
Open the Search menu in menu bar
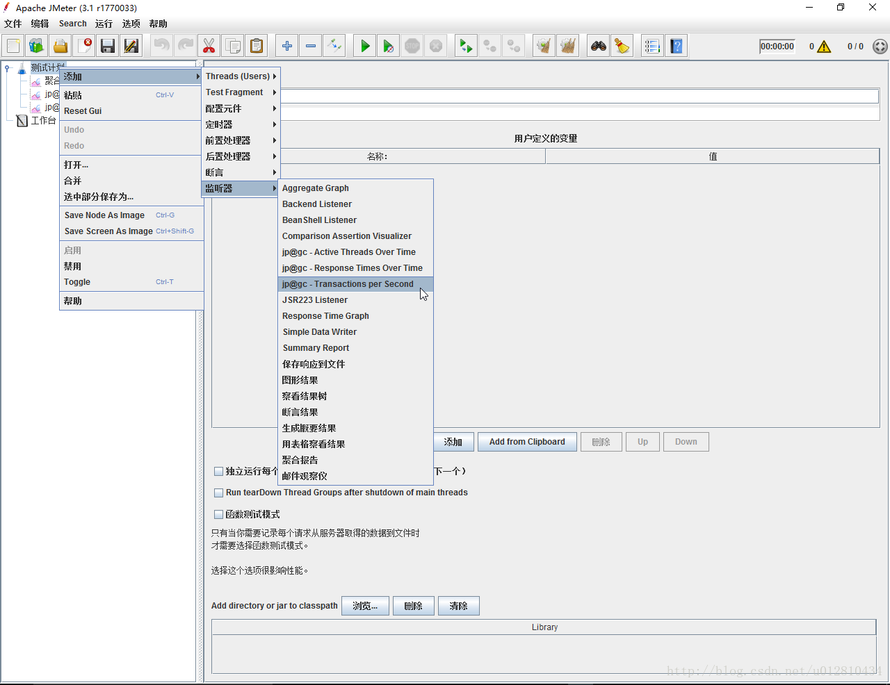pyautogui.click(x=72, y=24)
